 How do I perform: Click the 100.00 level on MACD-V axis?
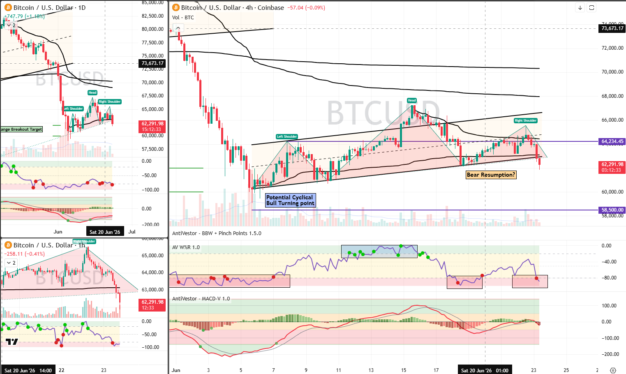609,306
